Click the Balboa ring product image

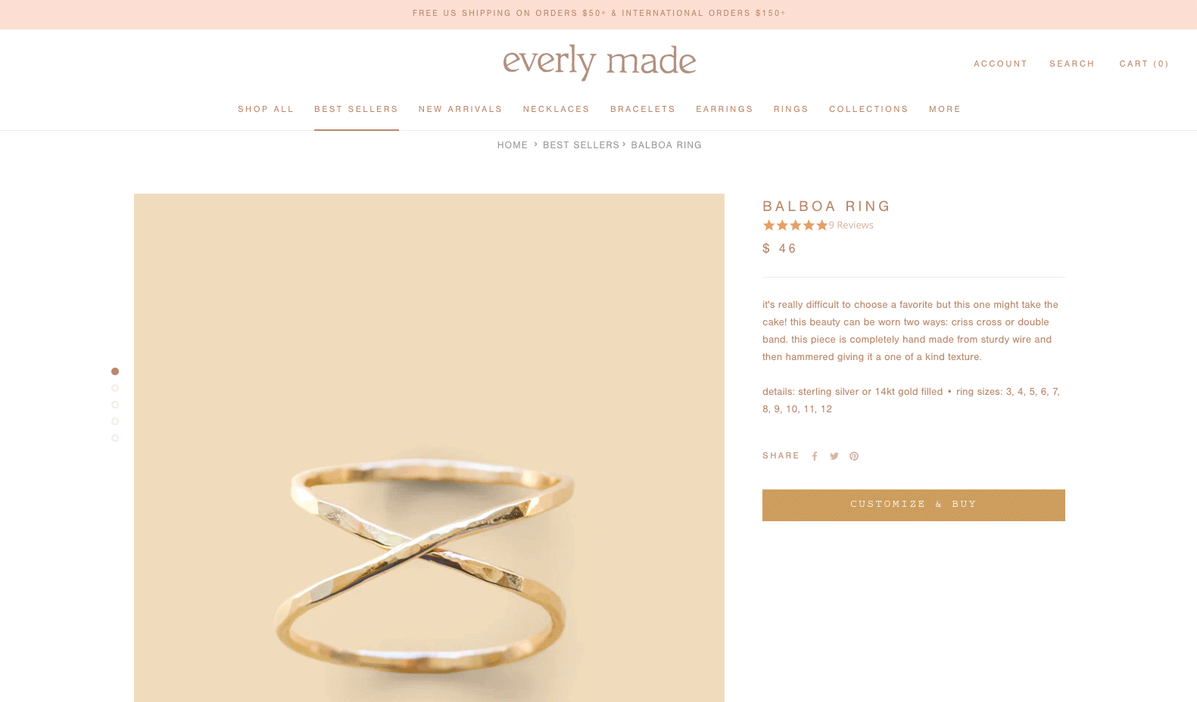(x=429, y=448)
